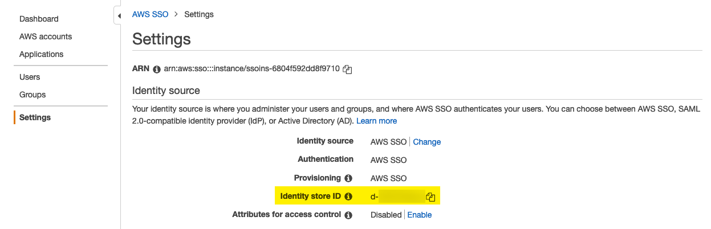Image resolution: width=711 pixels, height=229 pixels.
Task: Click the Identity store ID info icon
Action: (x=348, y=197)
